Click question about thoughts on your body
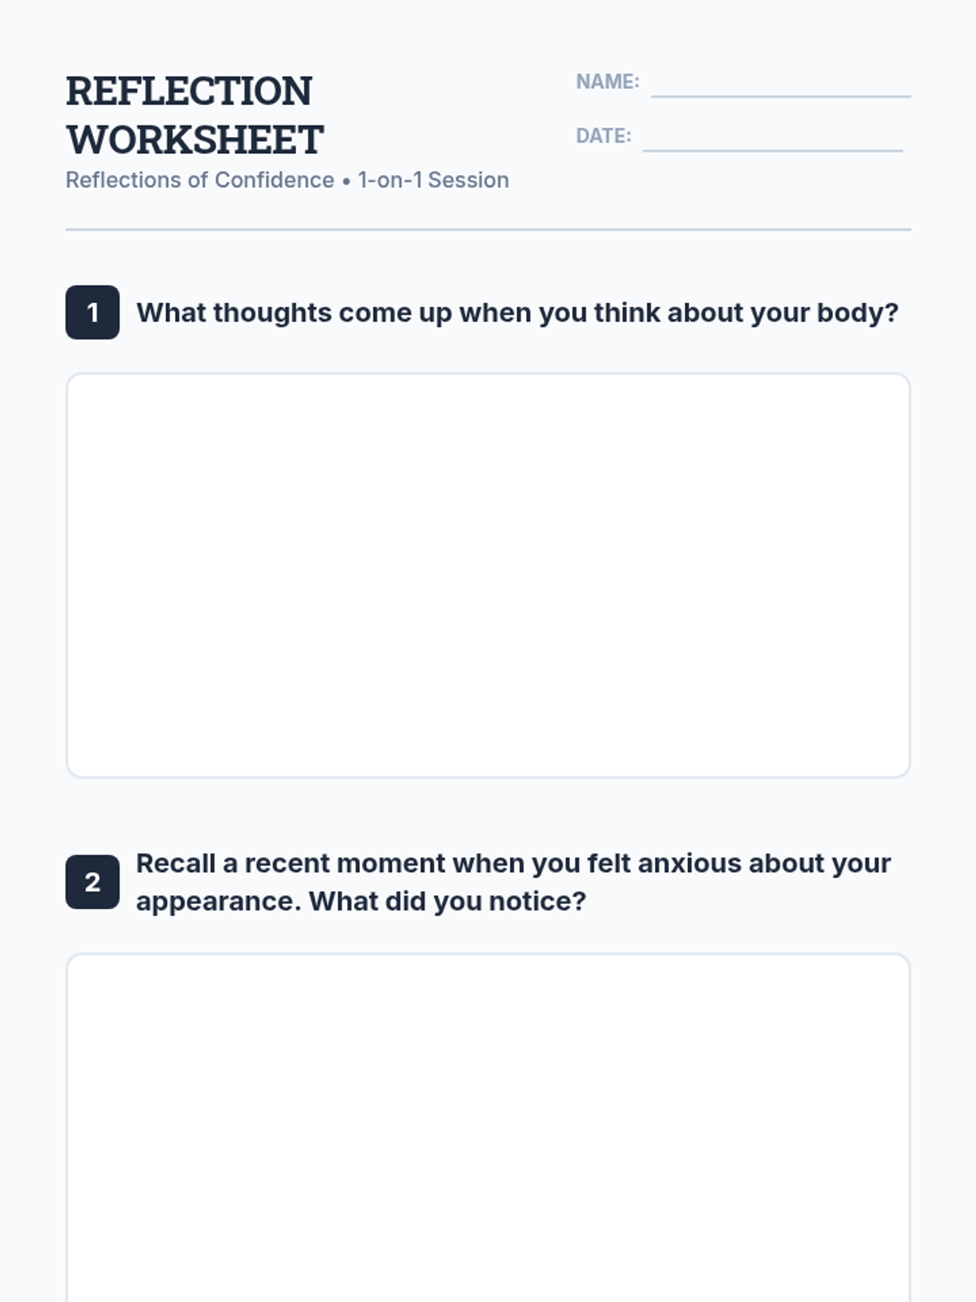This screenshot has height=1302, width=976. [517, 312]
